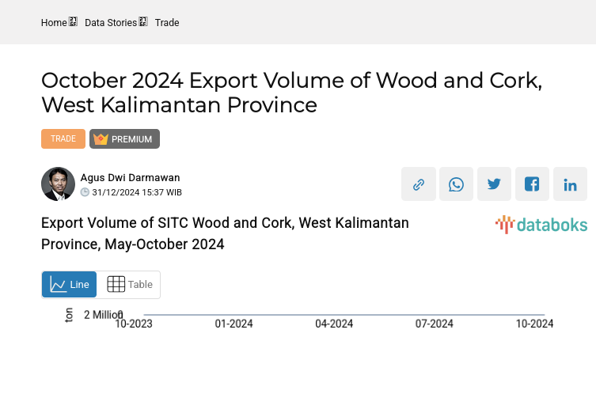Viewport: 596px width, 394px height.
Task: Share the article on Twitter
Action: coord(494,184)
